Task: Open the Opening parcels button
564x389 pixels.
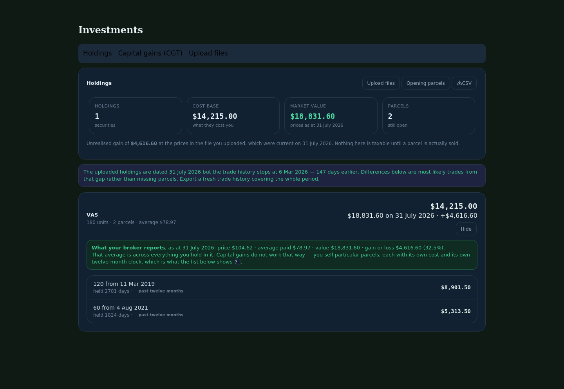Action: pos(425,83)
